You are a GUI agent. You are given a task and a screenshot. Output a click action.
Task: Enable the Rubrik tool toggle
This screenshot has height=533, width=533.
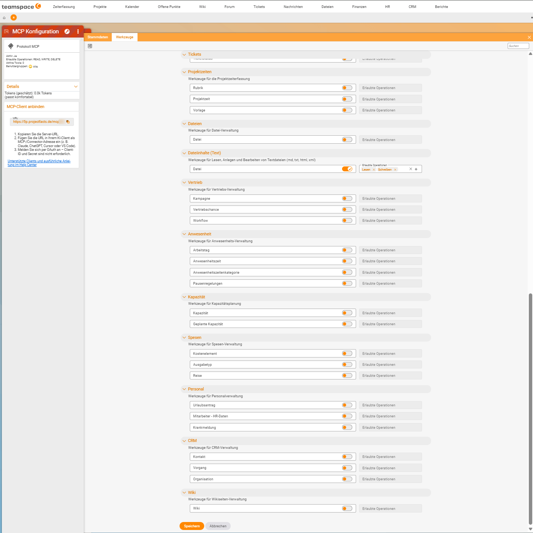[347, 88]
